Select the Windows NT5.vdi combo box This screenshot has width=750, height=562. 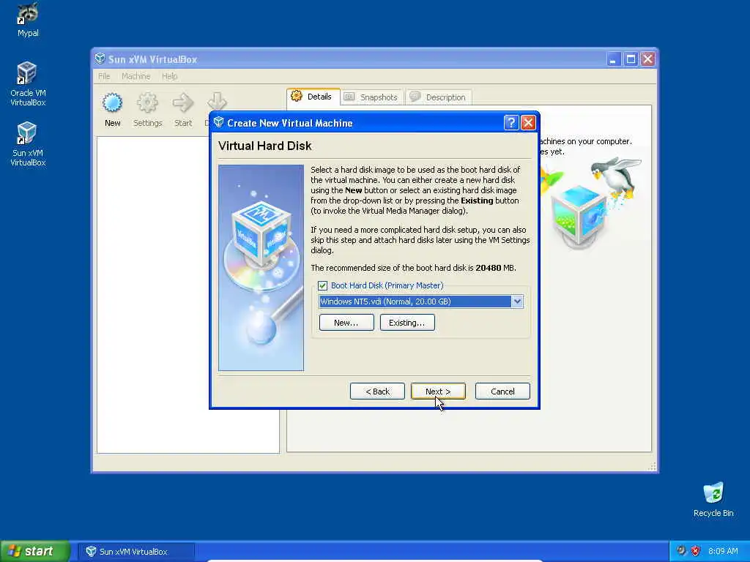(x=421, y=301)
